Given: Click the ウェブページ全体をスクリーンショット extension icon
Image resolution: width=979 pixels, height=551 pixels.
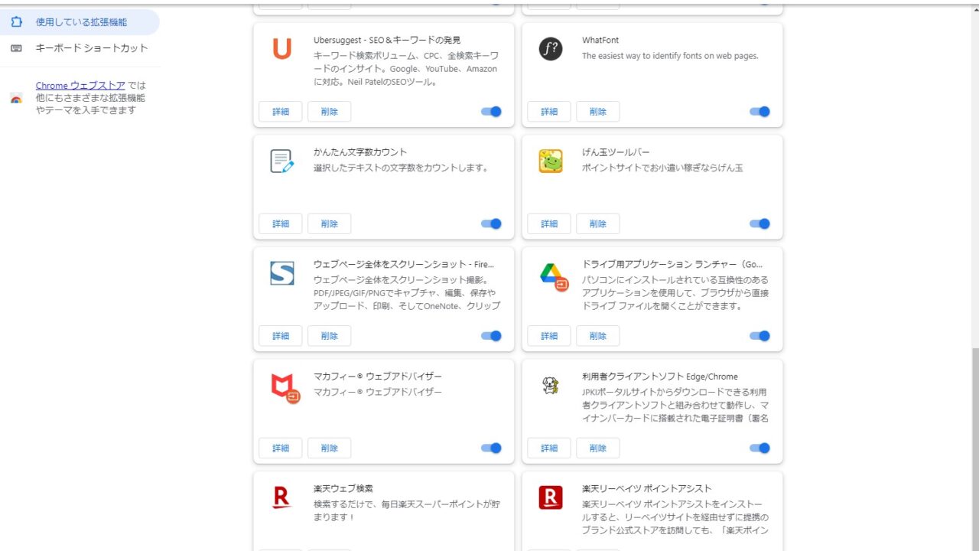Looking at the screenshot, I should click(x=281, y=273).
